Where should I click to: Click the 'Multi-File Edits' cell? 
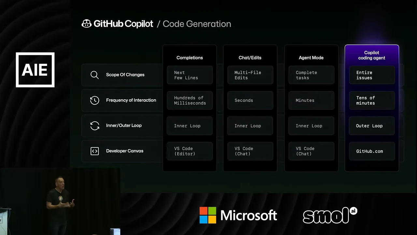250,75
